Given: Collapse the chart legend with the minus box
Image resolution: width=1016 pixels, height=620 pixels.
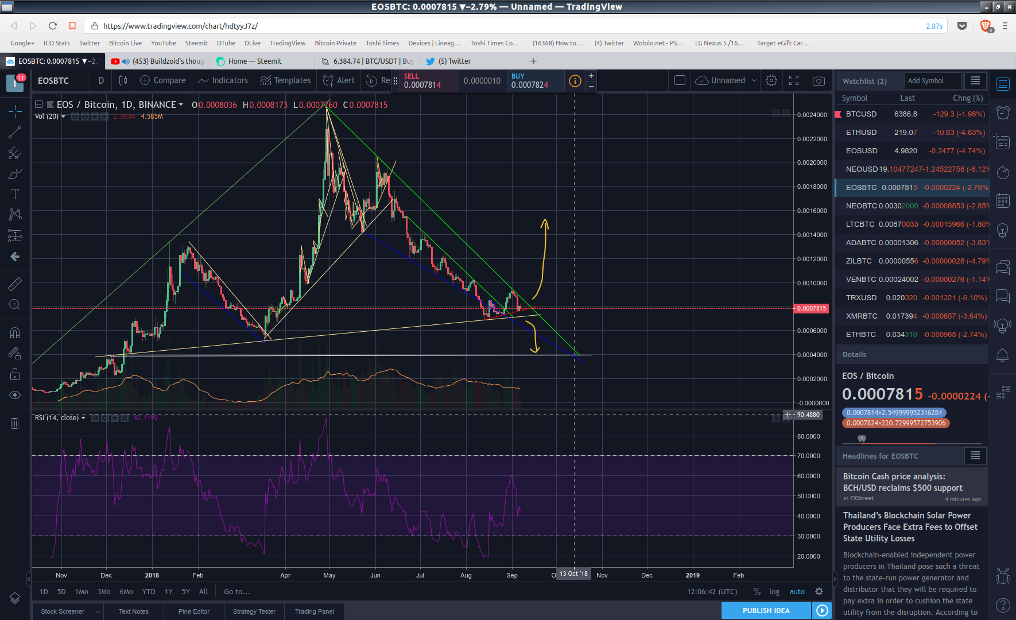Looking at the screenshot, I should [x=38, y=104].
